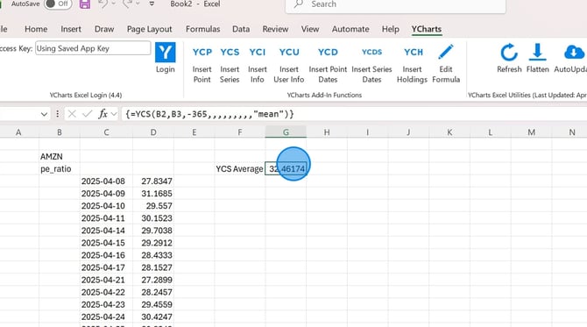Select the 2025-04-10 date cell
Screen dimensions: 587x327
coord(106,206)
